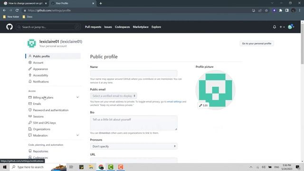Open SSH and GPG keys settings
The image size is (304, 171).
pos(44,123)
